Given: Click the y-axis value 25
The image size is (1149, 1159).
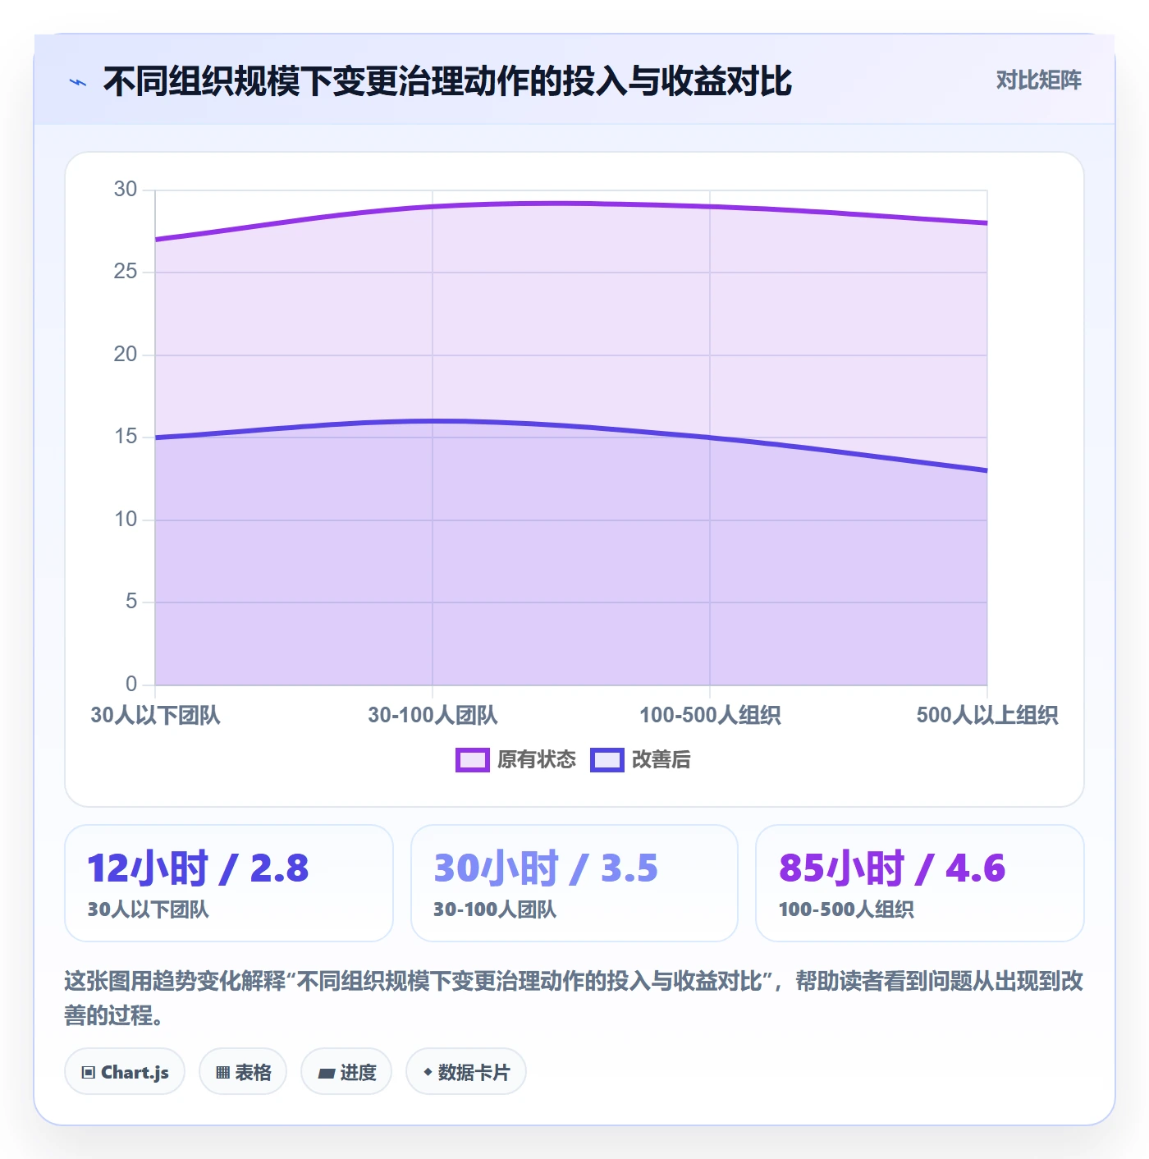Looking at the screenshot, I should click(x=126, y=272).
